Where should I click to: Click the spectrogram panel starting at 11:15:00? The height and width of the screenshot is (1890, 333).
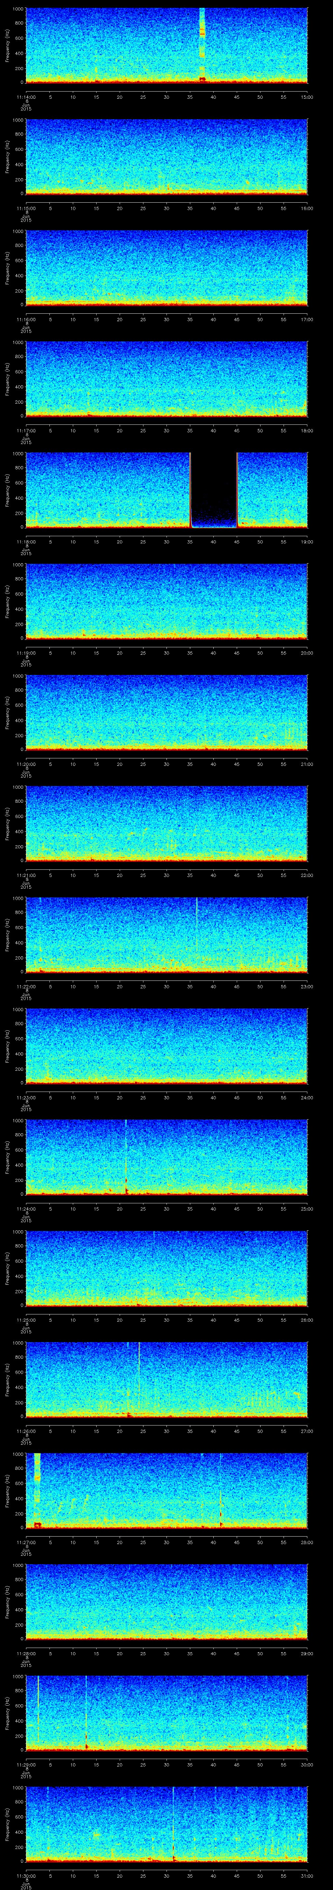point(166,156)
